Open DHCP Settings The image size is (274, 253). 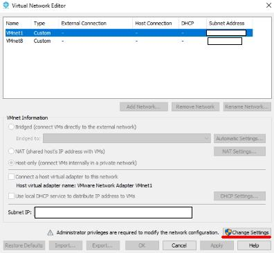click(239, 196)
